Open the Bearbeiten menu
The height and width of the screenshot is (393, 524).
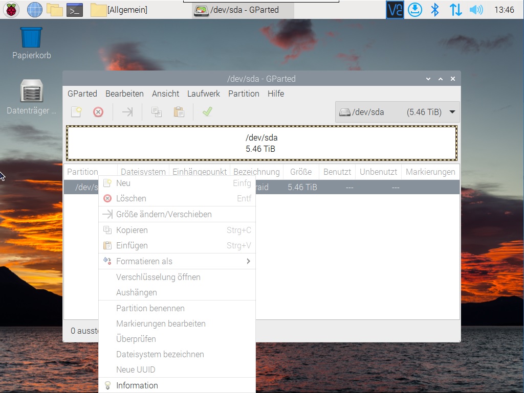(x=124, y=94)
